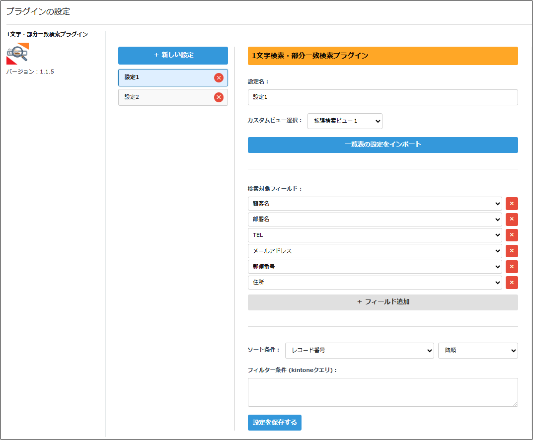
Task: Click the 新しい設定 button
Action: pyautogui.click(x=173, y=56)
